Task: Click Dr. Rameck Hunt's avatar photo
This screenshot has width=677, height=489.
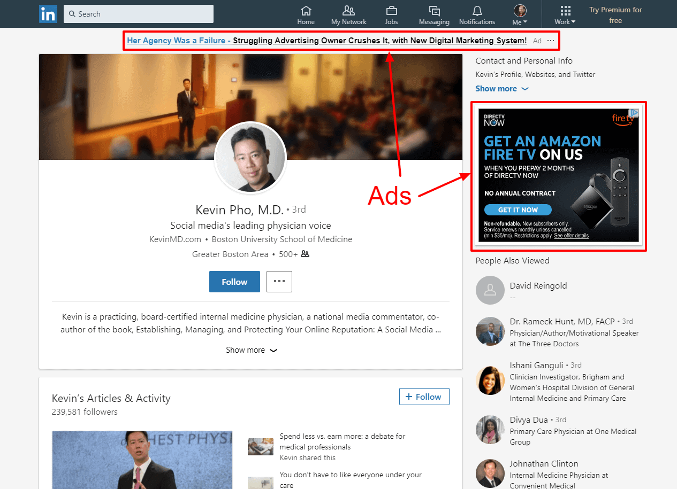Action: pos(490,331)
